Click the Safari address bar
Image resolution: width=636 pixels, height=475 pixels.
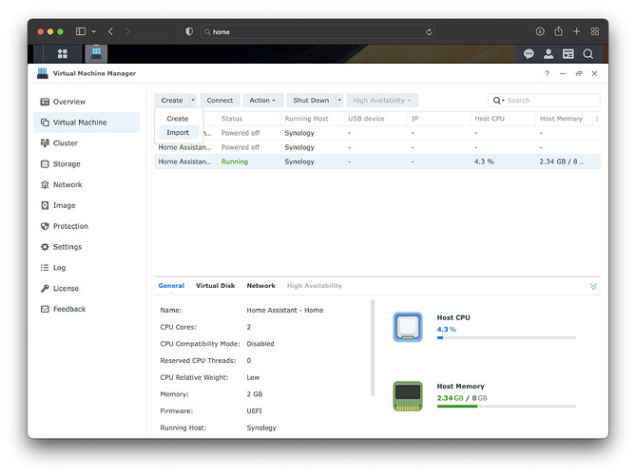(318, 31)
